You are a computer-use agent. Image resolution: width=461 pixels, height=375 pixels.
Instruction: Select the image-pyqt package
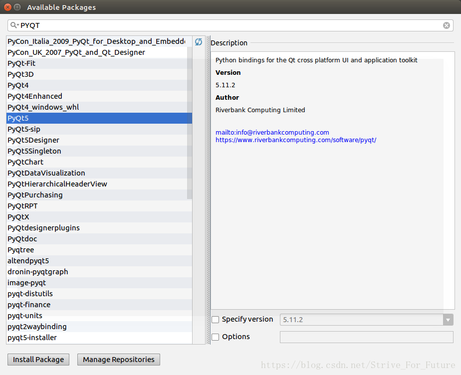[99, 283]
